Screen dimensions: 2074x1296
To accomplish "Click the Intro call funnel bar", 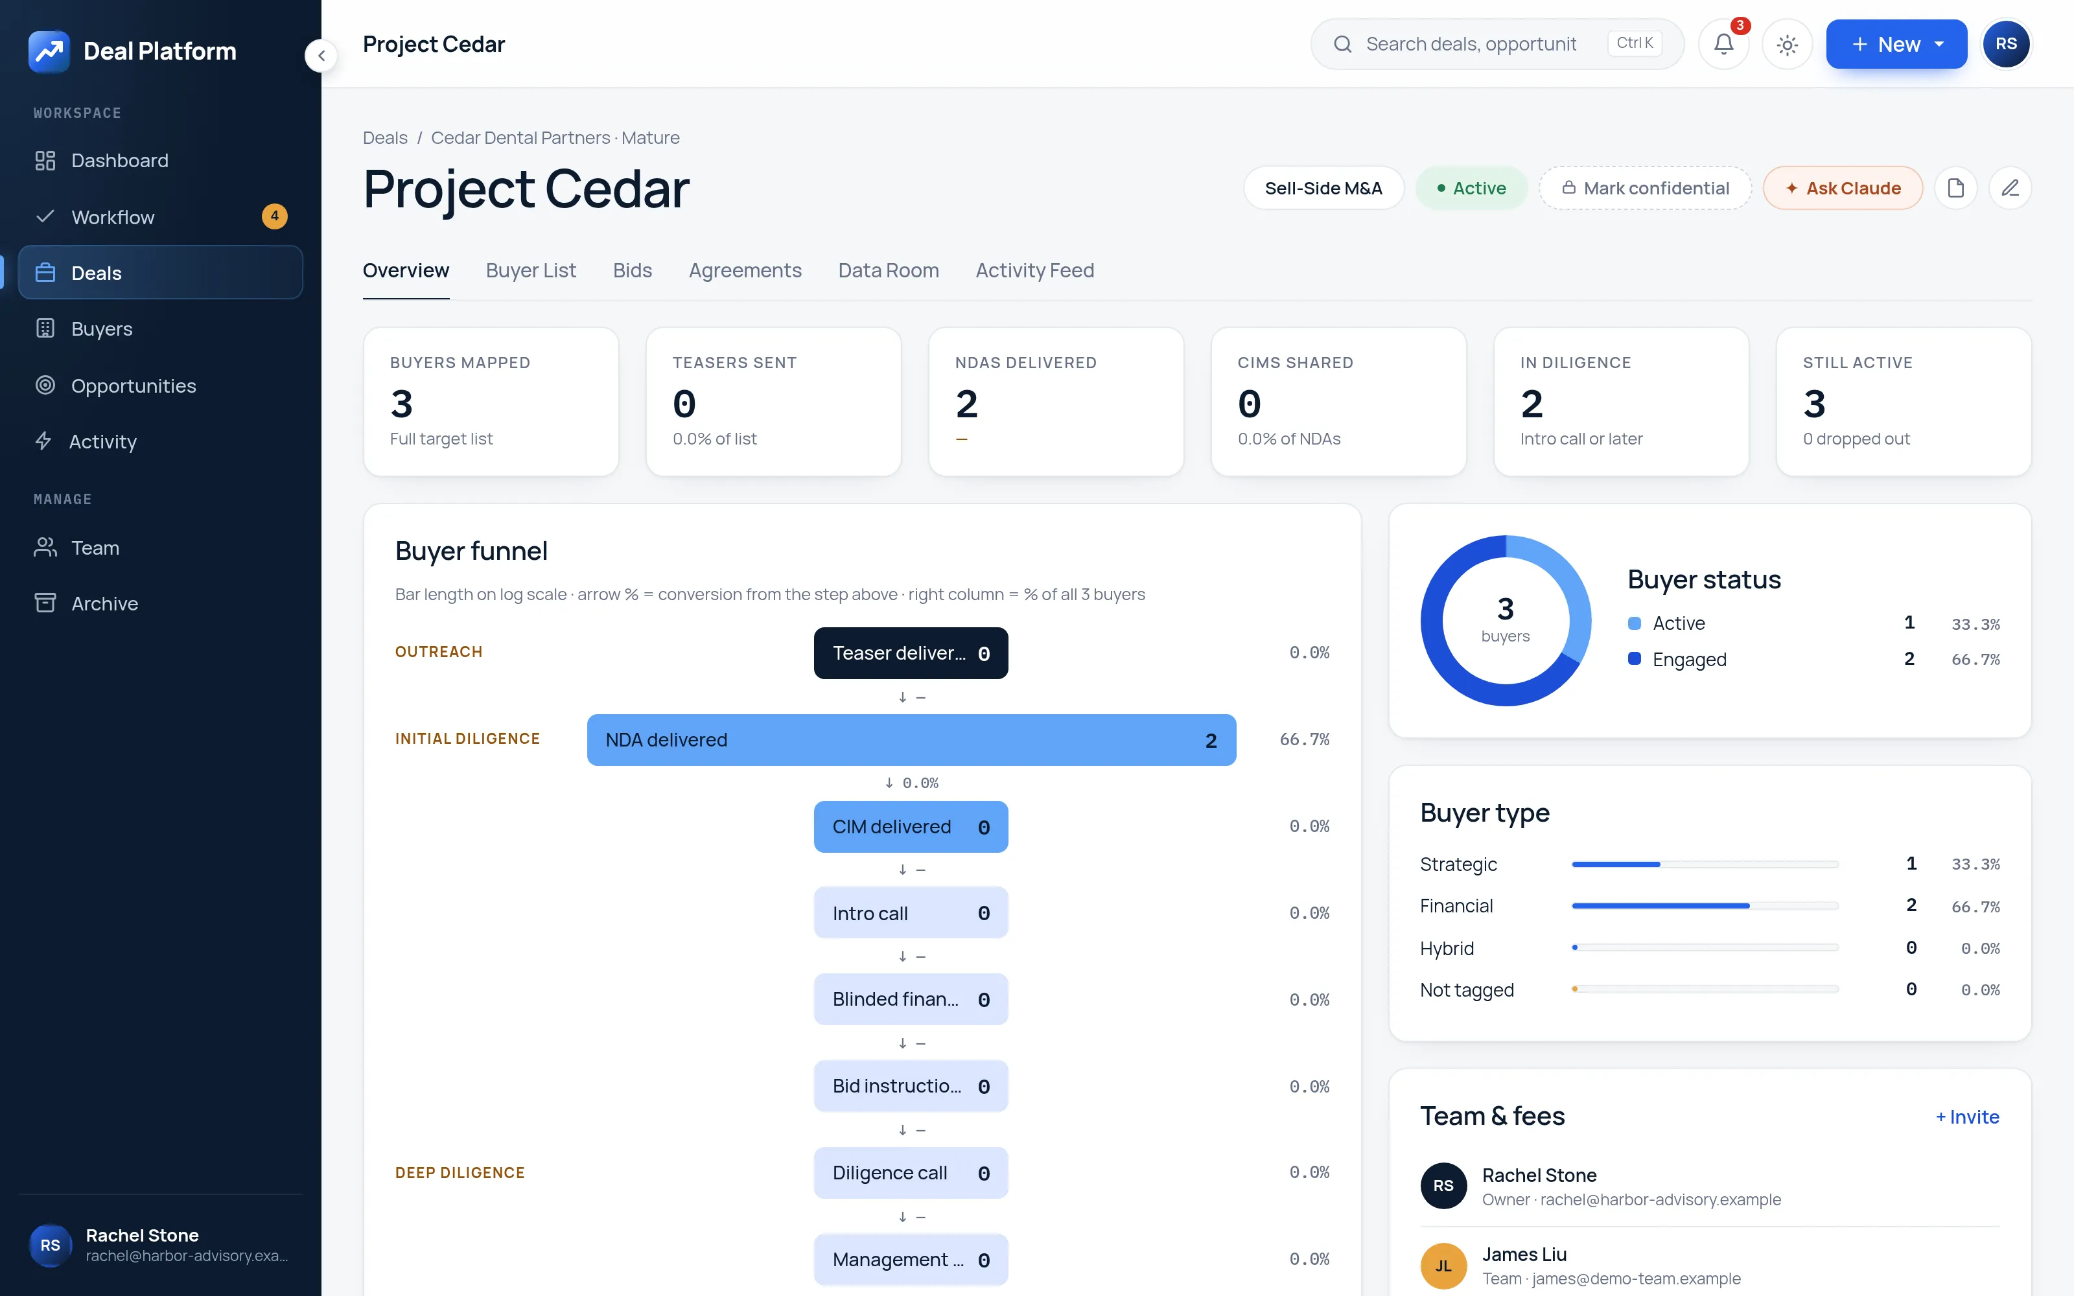I will pyautogui.click(x=911, y=913).
